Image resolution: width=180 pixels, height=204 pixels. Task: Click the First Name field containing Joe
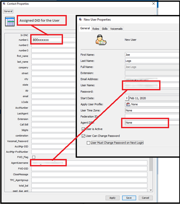pyautogui.click(x=152, y=55)
